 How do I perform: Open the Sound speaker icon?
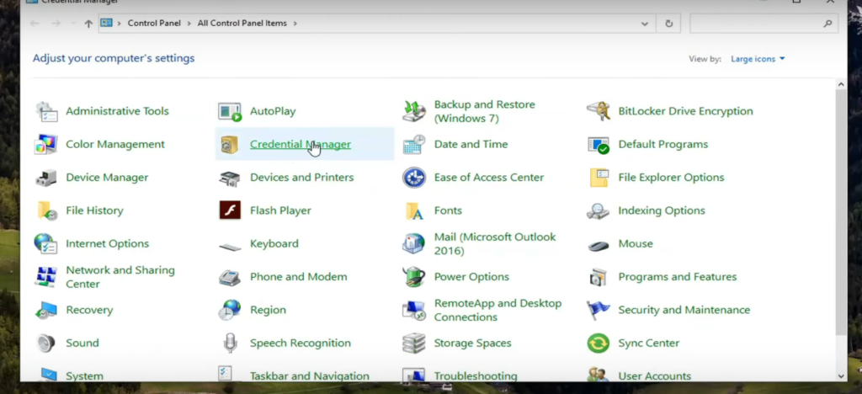[46, 343]
